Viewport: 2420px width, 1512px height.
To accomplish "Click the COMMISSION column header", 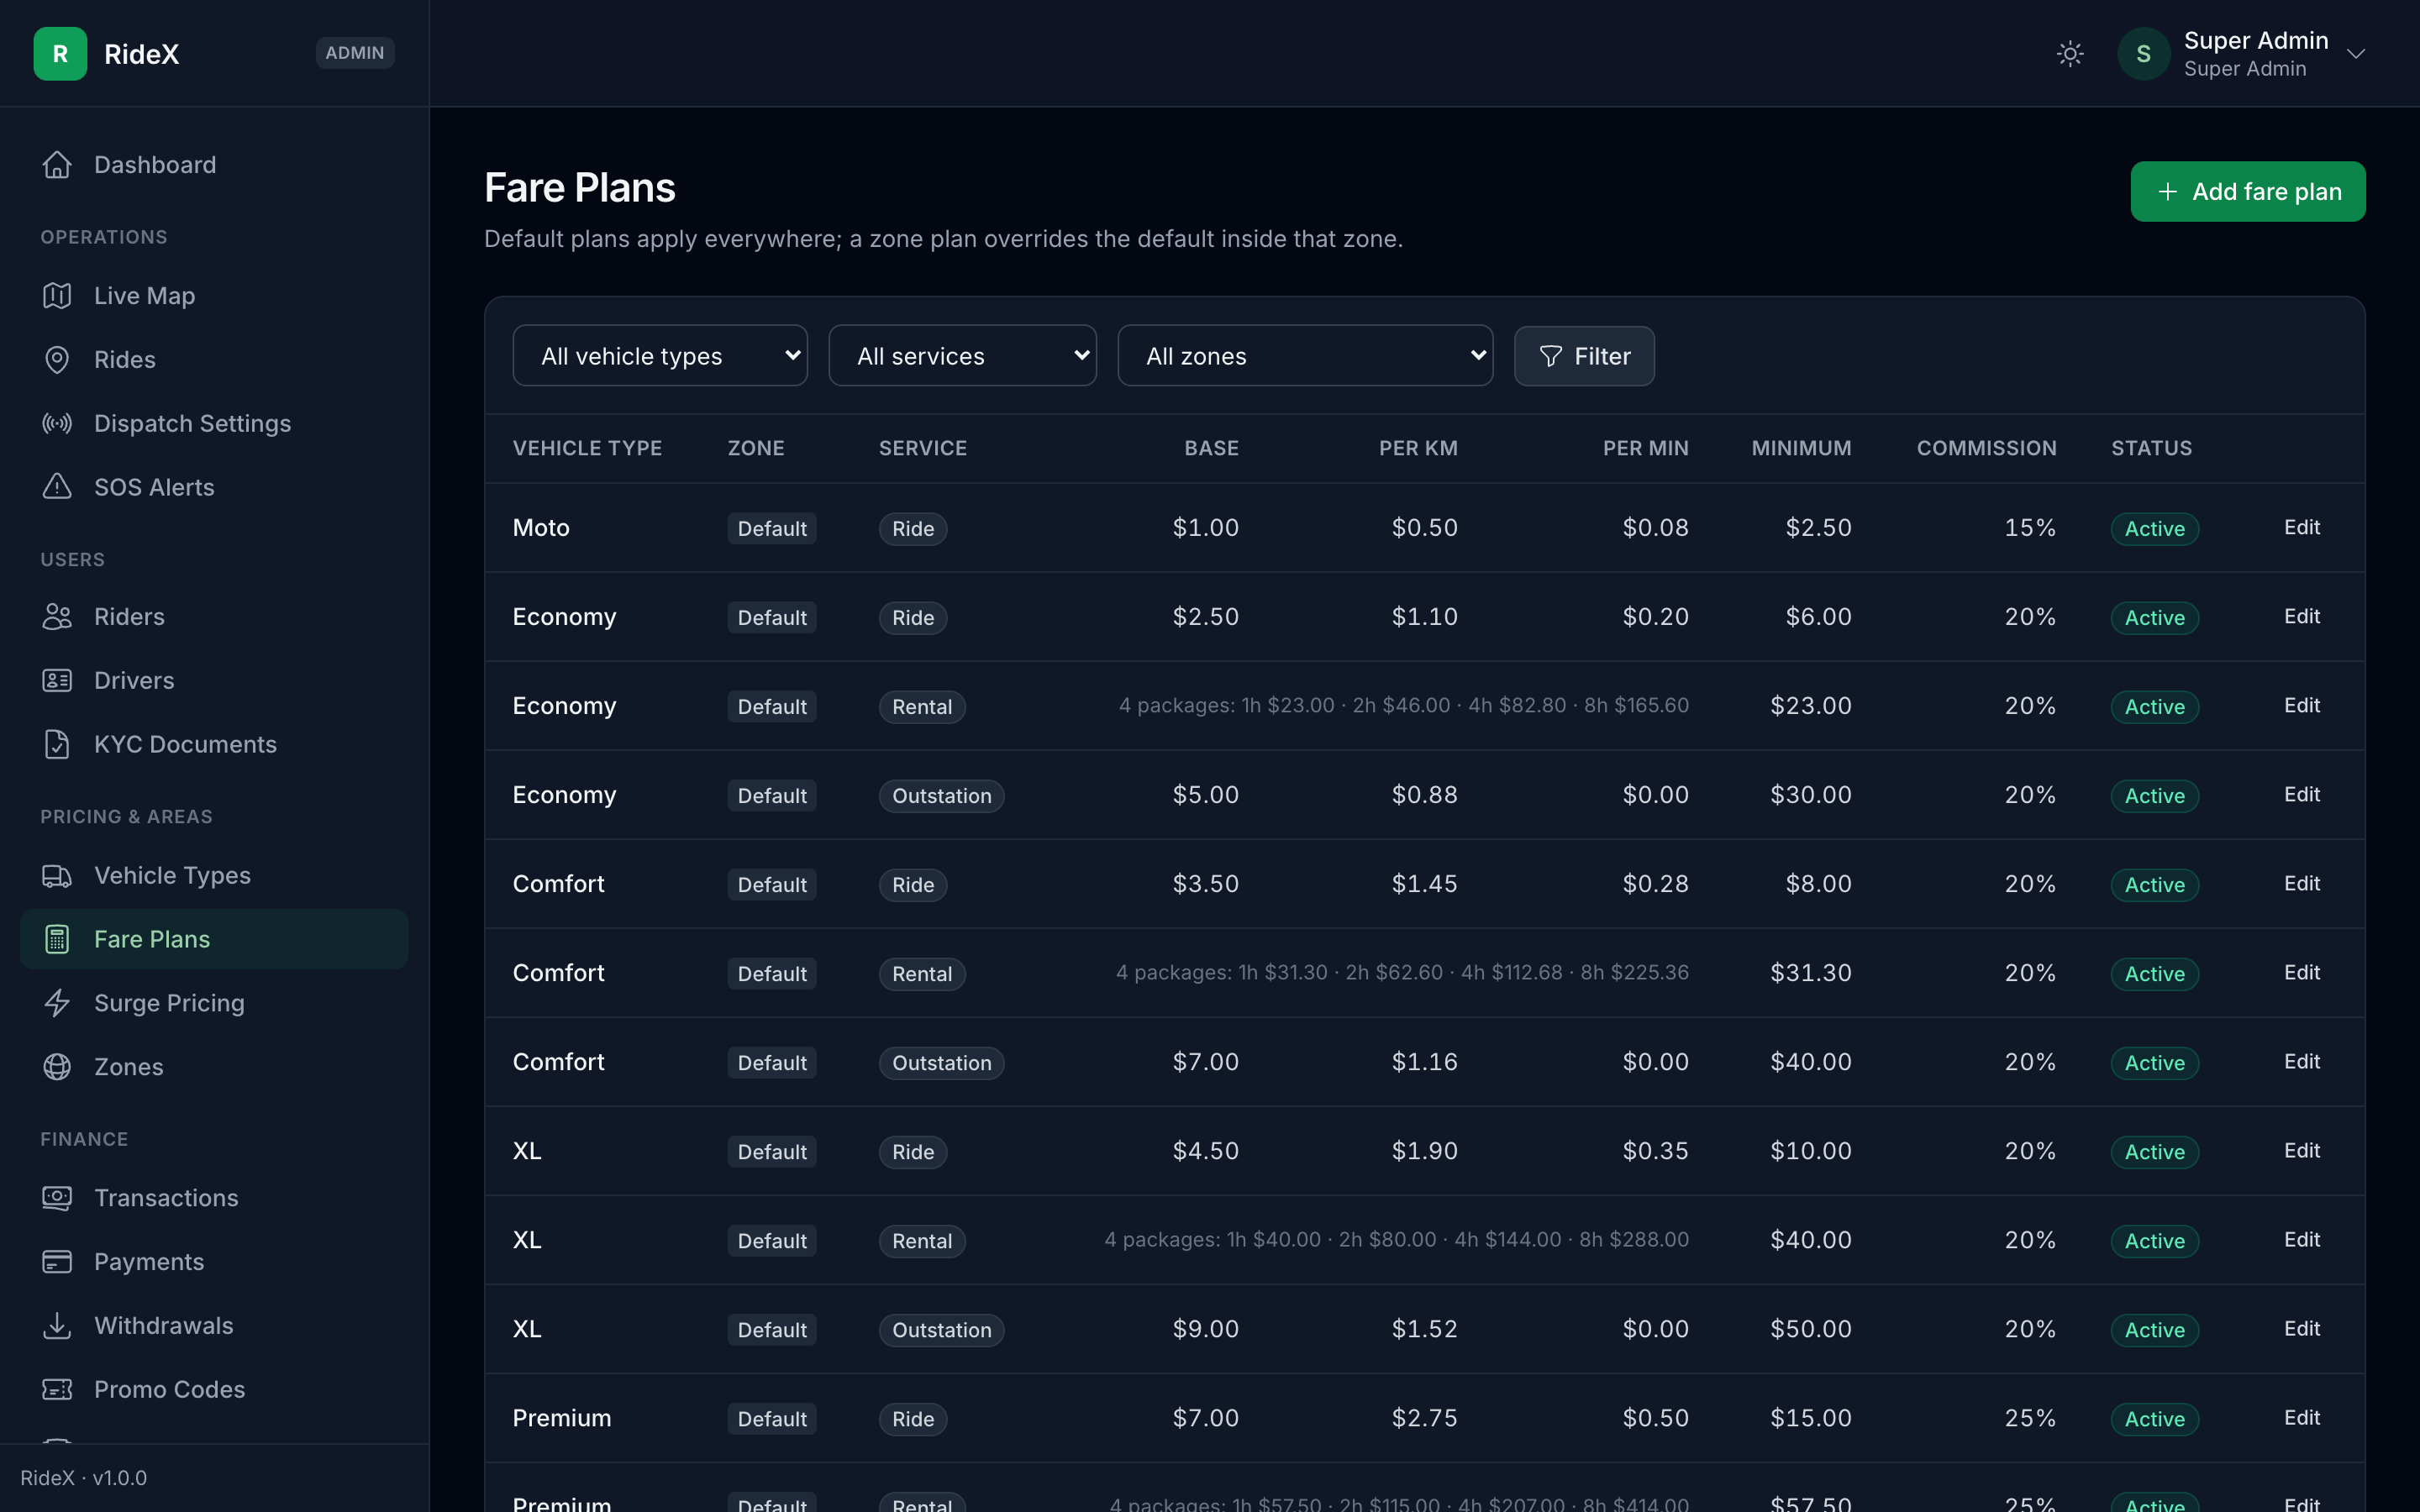I will (x=1986, y=449).
